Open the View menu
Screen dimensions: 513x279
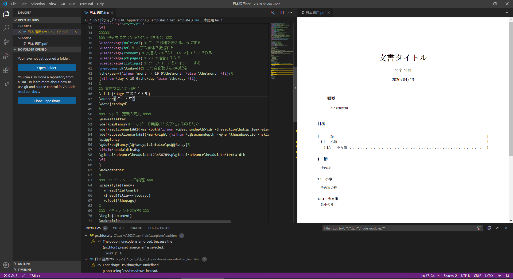click(x=53, y=4)
